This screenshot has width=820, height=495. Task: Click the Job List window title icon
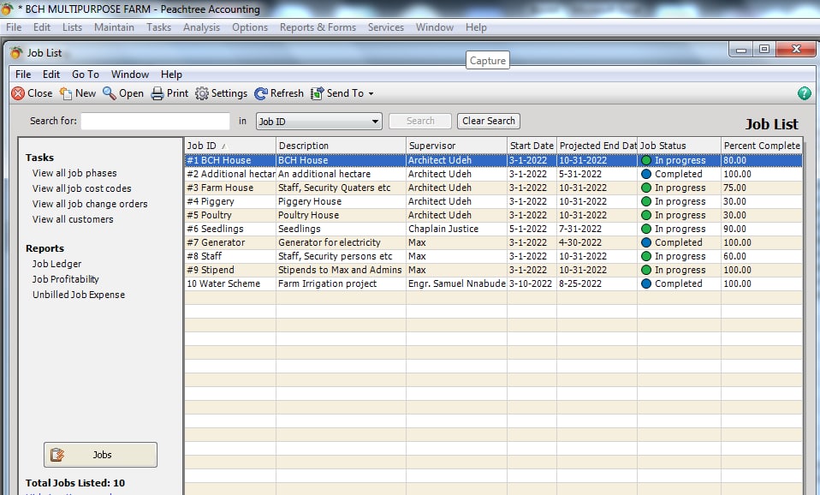coord(16,53)
